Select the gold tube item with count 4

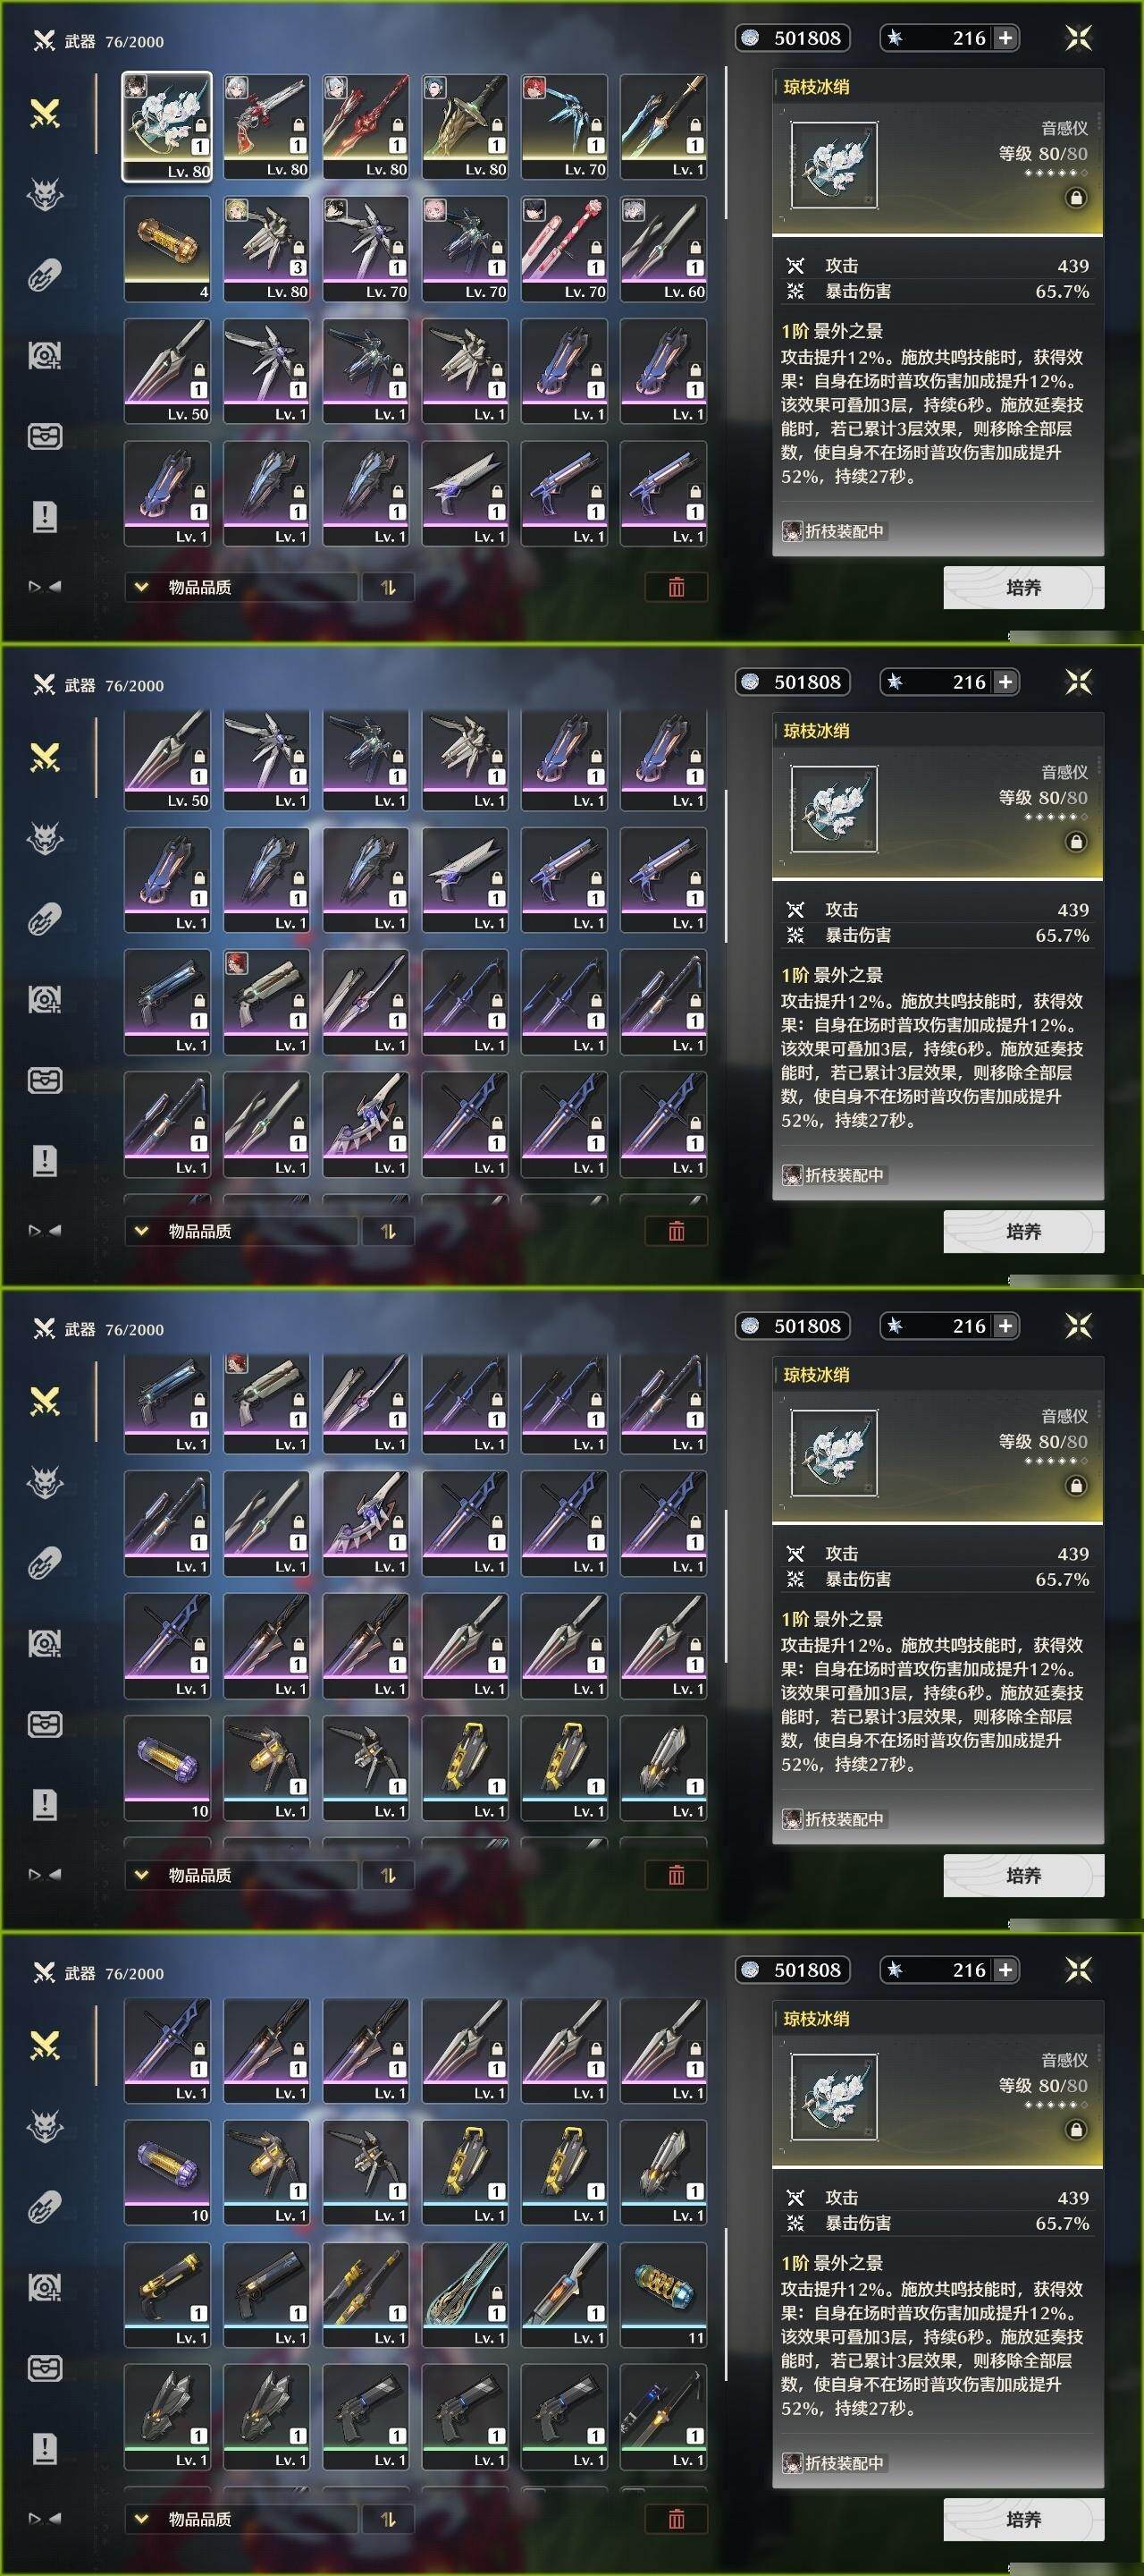(x=167, y=248)
